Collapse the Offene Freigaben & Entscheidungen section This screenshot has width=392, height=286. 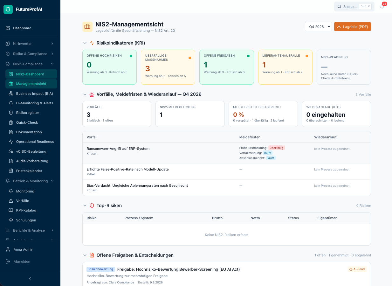click(x=85, y=255)
